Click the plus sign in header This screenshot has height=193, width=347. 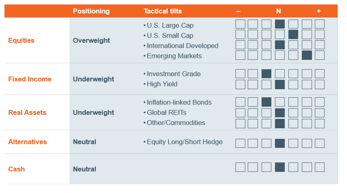coord(319,11)
